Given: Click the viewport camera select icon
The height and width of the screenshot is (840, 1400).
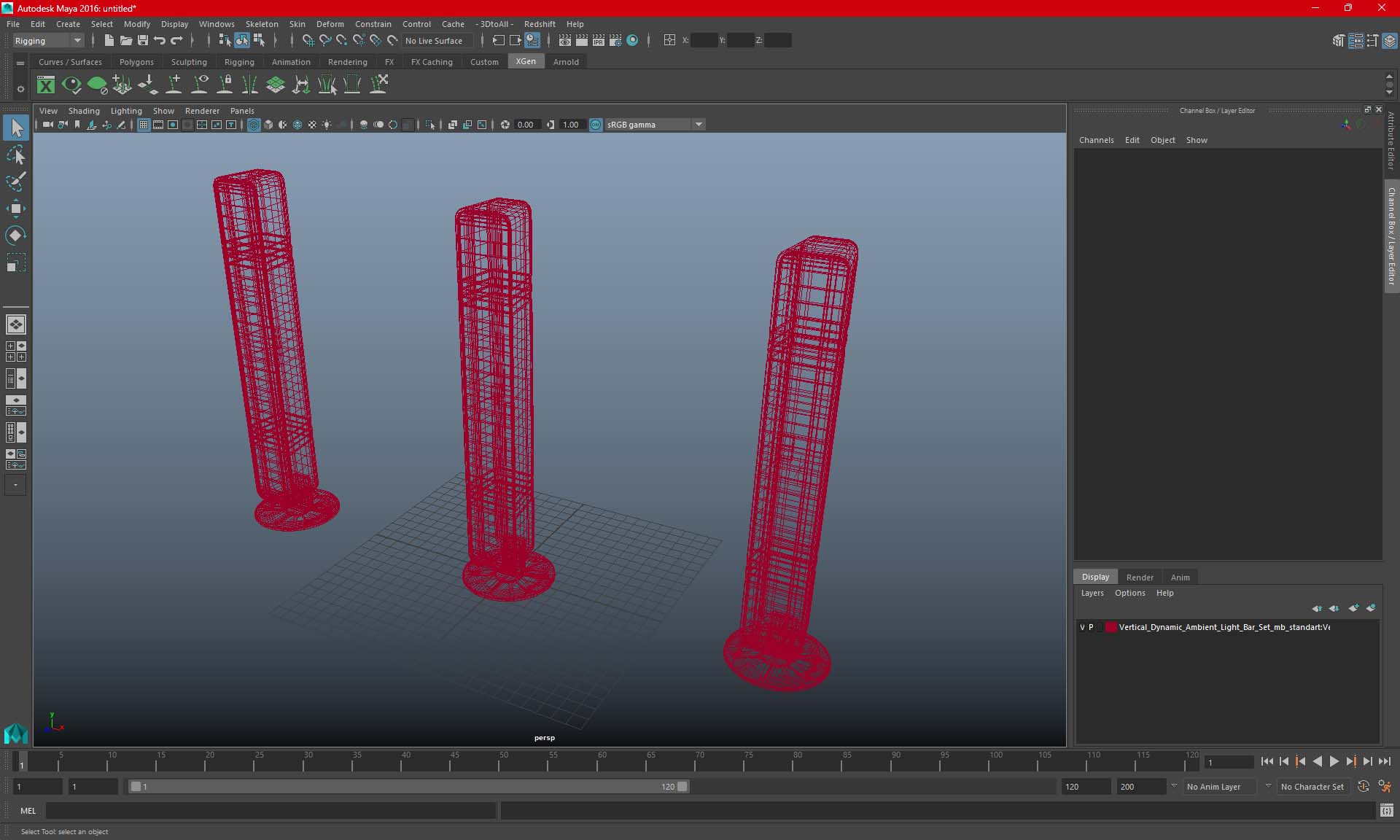Looking at the screenshot, I should tap(48, 125).
